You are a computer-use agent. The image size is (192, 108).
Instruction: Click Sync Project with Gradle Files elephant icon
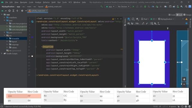(174, 7)
